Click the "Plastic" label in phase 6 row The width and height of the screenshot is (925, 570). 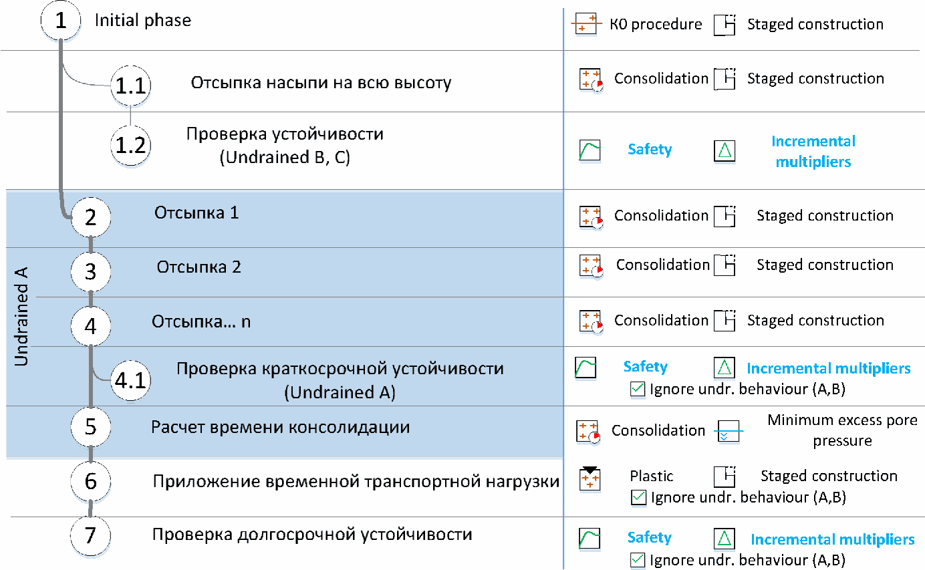652,476
